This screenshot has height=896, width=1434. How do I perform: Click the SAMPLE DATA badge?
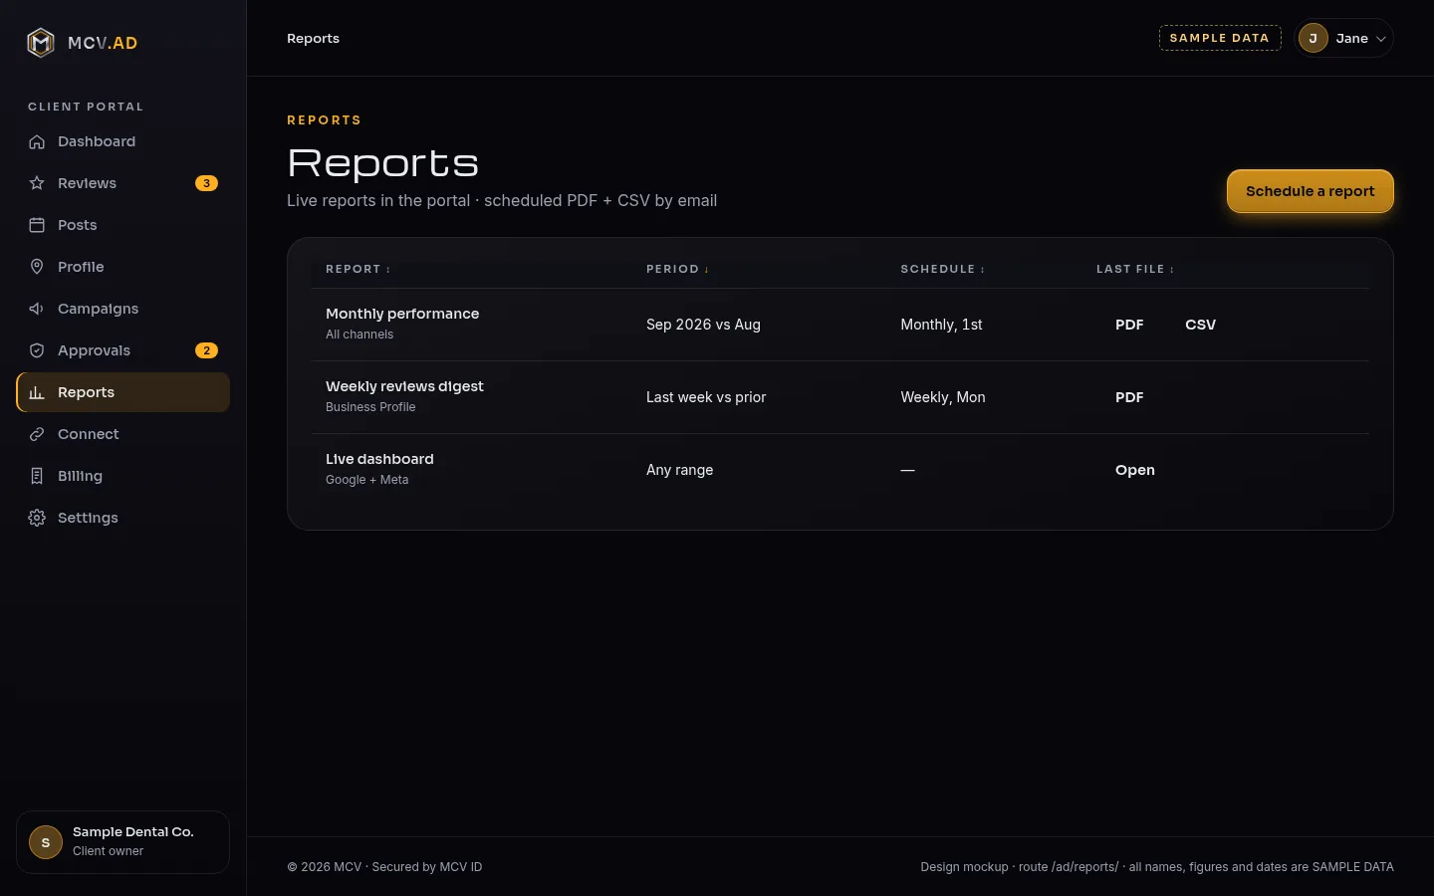pos(1220,38)
